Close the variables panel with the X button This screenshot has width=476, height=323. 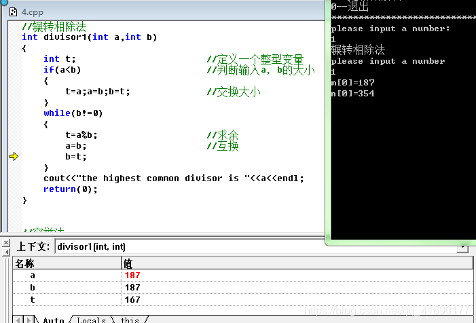click(5, 243)
